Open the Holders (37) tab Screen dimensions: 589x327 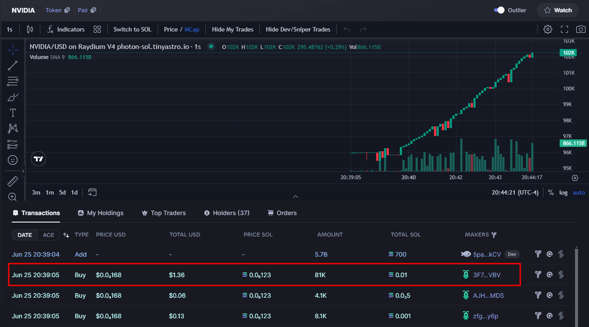[x=227, y=213]
